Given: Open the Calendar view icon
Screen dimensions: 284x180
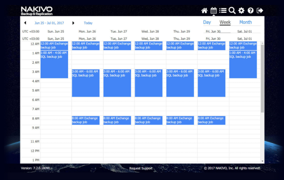Looking at the screenshot, I should click(x=214, y=11).
